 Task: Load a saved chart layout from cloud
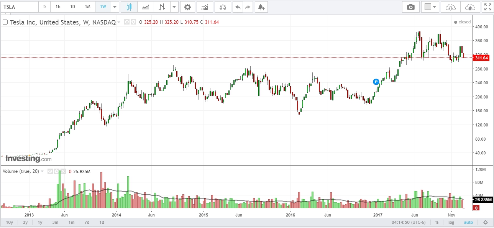pyautogui.click(x=451, y=7)
